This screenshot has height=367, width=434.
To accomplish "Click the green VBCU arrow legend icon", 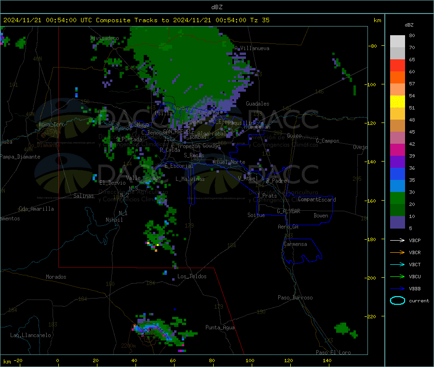I will [x=397, y=276].
